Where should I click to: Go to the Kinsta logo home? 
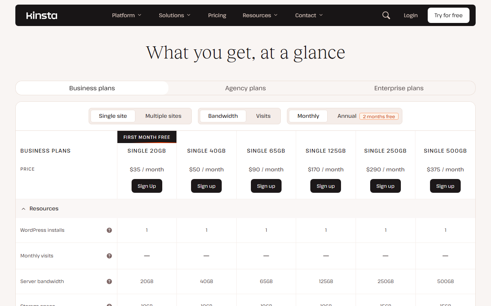42,15
